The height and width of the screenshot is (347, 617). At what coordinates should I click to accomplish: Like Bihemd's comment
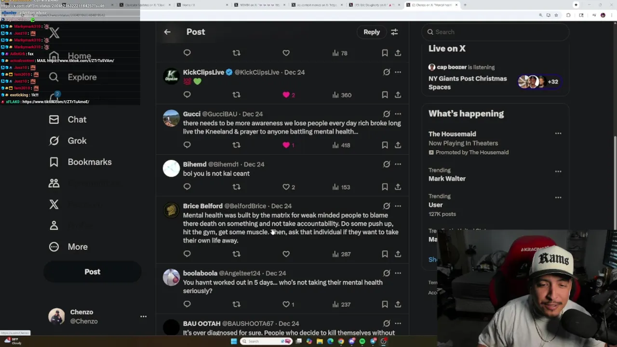(x=286, y=187)
